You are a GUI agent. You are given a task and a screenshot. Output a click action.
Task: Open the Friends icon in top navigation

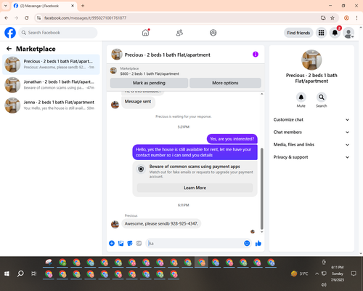179,33
